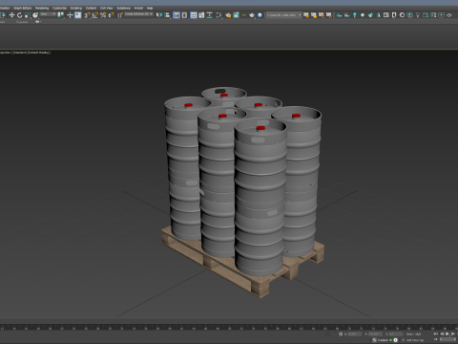Switch to the Populate ribbon tab
Image resolution: width=458 pixels, height=344 pixels.
(x=22, y=22)
